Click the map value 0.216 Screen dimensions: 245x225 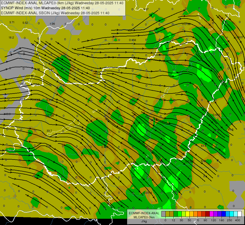50,100
